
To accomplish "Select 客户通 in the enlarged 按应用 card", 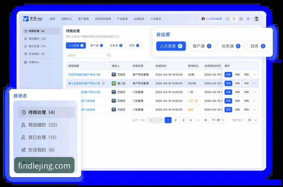I will click(x=202, y=46).
